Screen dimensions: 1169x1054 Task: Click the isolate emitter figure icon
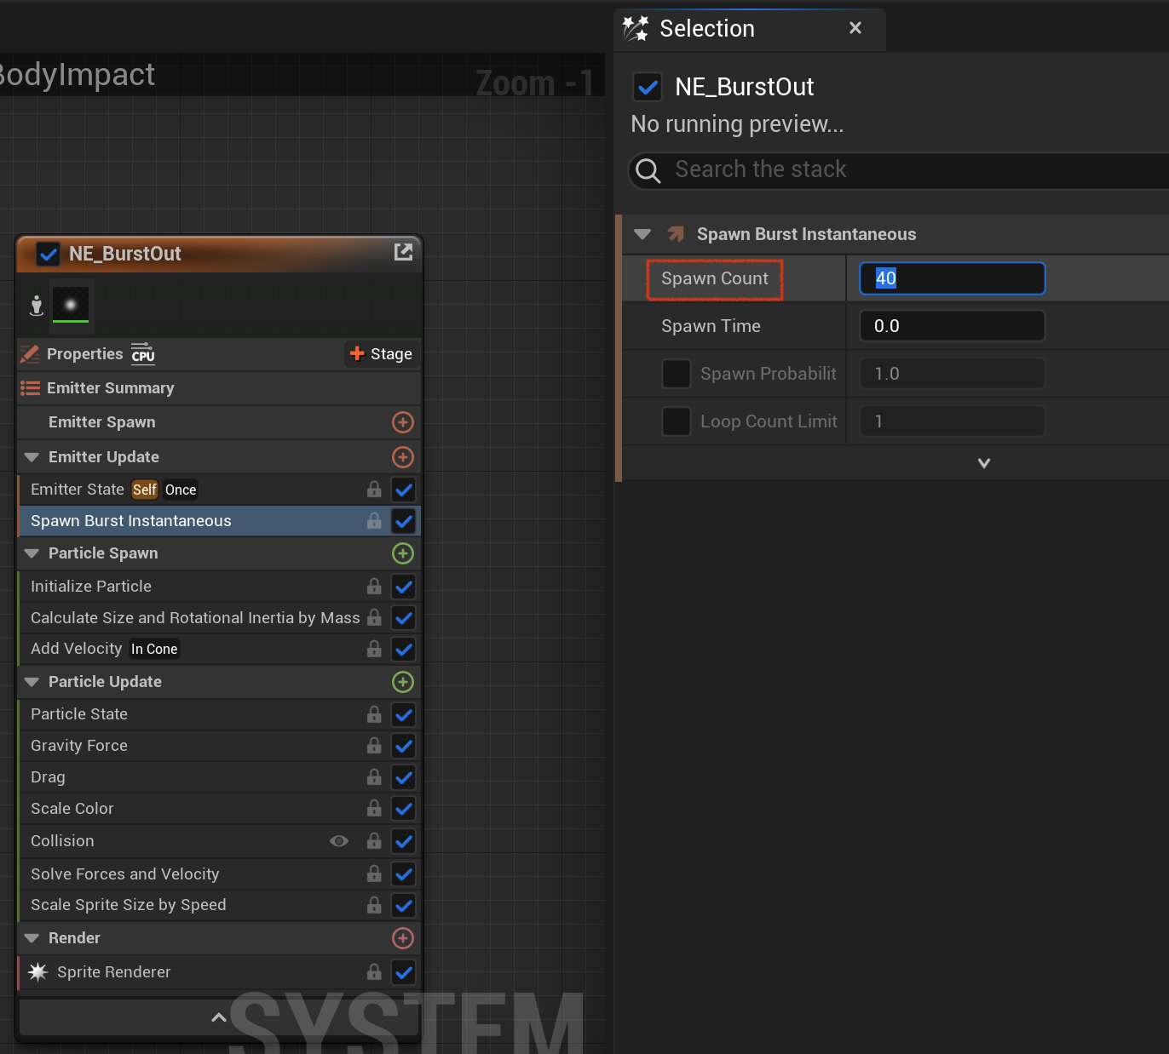click(x=36, y=306)
